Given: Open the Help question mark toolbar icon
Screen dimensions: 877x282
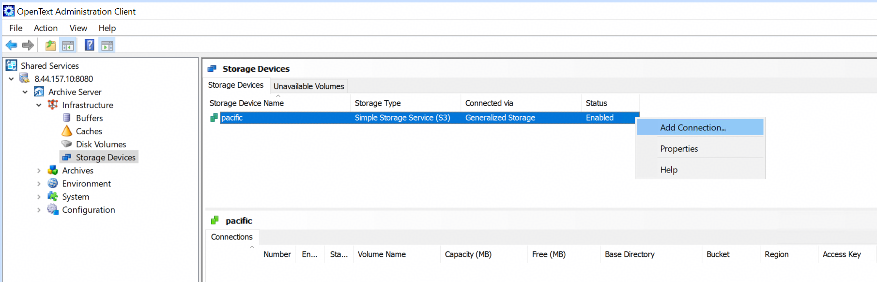Looking at the screenshot, I should tap(90, 45).
